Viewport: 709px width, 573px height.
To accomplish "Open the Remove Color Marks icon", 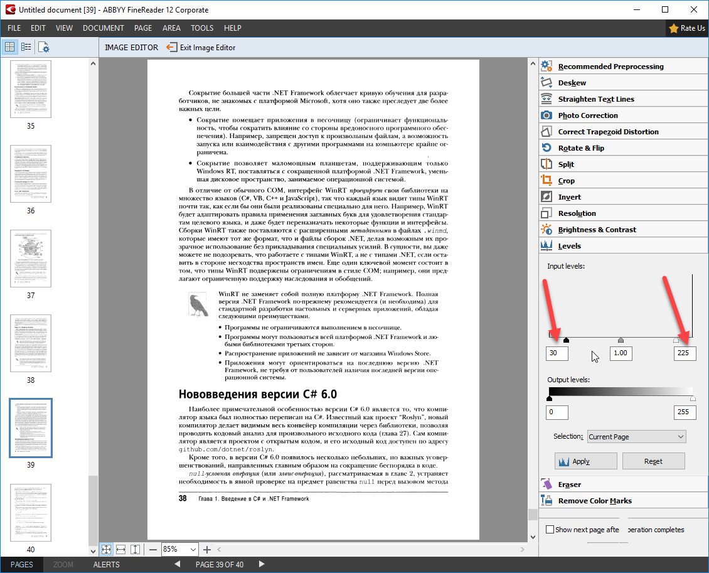I will click(546, 500).
